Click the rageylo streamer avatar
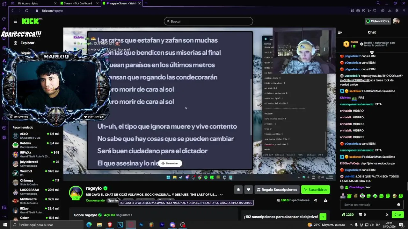This screenshot has width=408, height=229. pyautogui.click(x=76, y=193)
